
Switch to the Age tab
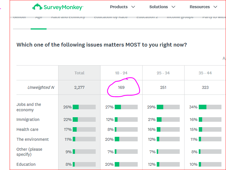tap(39, 18)
